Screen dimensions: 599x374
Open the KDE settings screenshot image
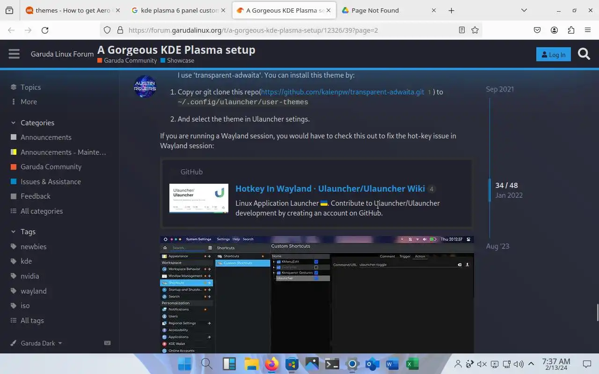click(x=317, y=295)
